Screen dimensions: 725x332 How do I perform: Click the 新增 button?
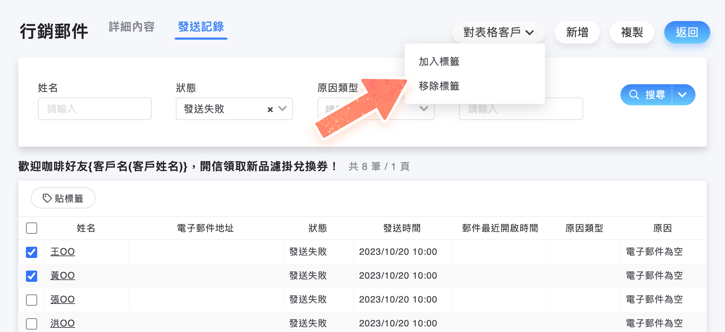tap(577, 32)
